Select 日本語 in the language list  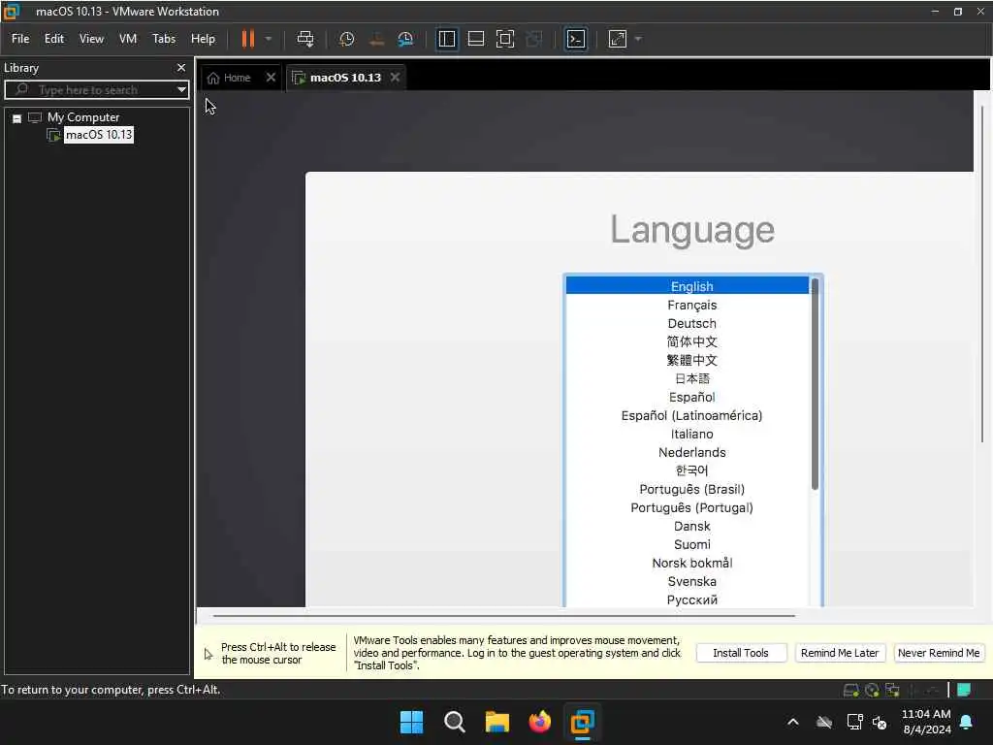pos(688,378)
